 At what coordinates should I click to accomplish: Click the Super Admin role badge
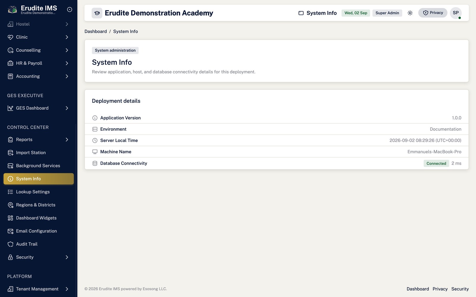[387, 13]
